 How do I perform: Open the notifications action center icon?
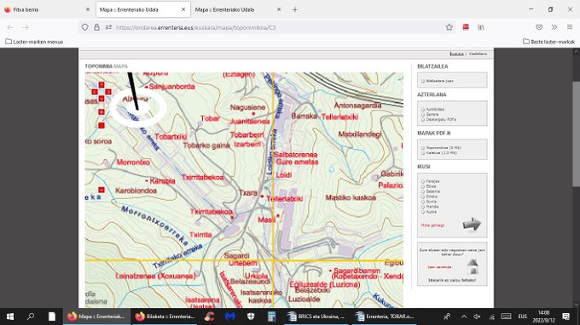click(566, 316)
